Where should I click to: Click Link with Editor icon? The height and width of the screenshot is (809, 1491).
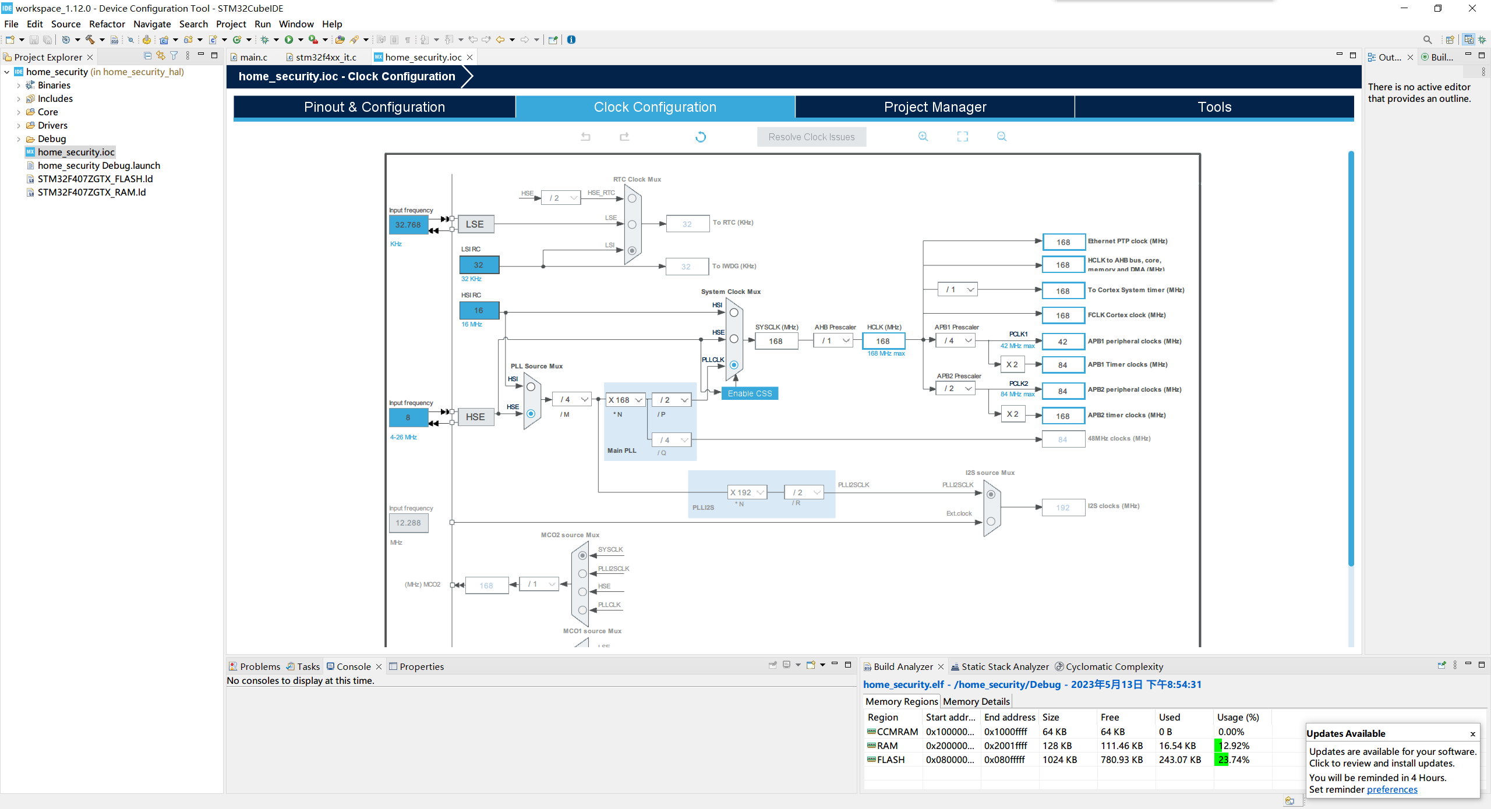(161, 56)
